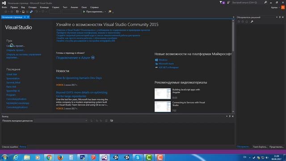
Task: Open the open documents list dropdown arrow
Action: click(x=233, y=17)
